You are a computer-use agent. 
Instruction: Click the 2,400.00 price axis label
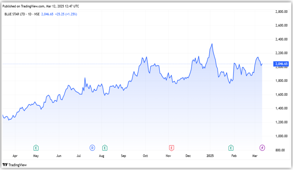[281, 40]
